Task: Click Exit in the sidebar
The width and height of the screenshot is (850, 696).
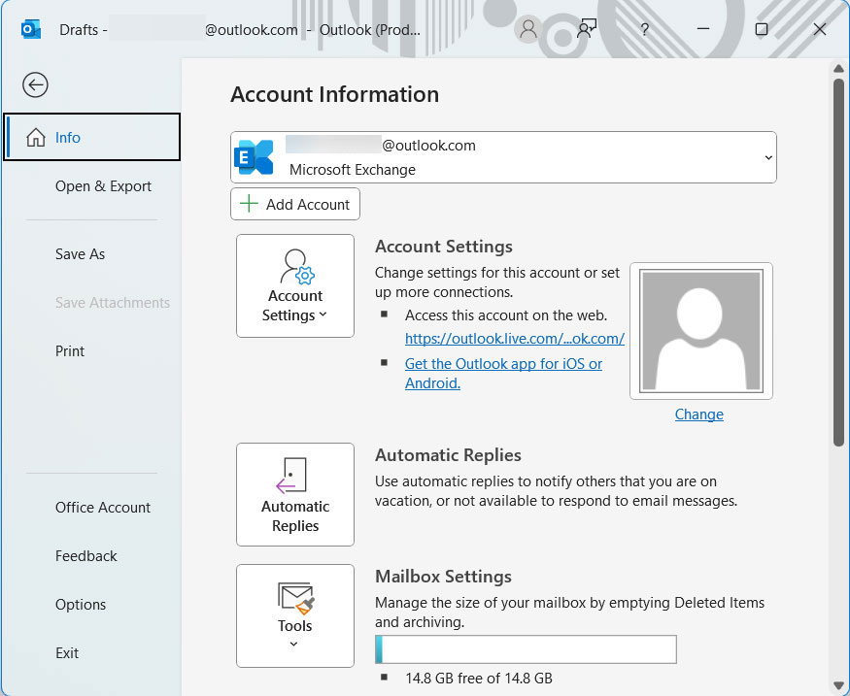Action: coord(67,653)
